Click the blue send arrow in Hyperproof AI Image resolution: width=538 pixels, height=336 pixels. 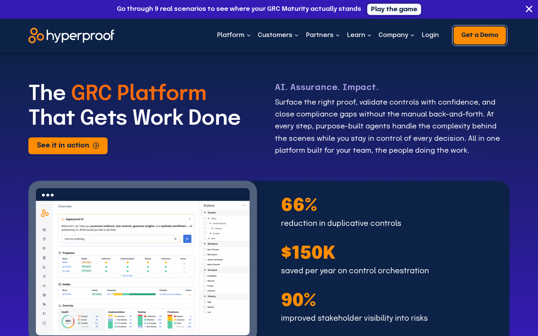tap(187, 239)
